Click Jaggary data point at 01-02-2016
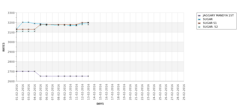This screenshot has width=247, height=108. tap(17, 71)
